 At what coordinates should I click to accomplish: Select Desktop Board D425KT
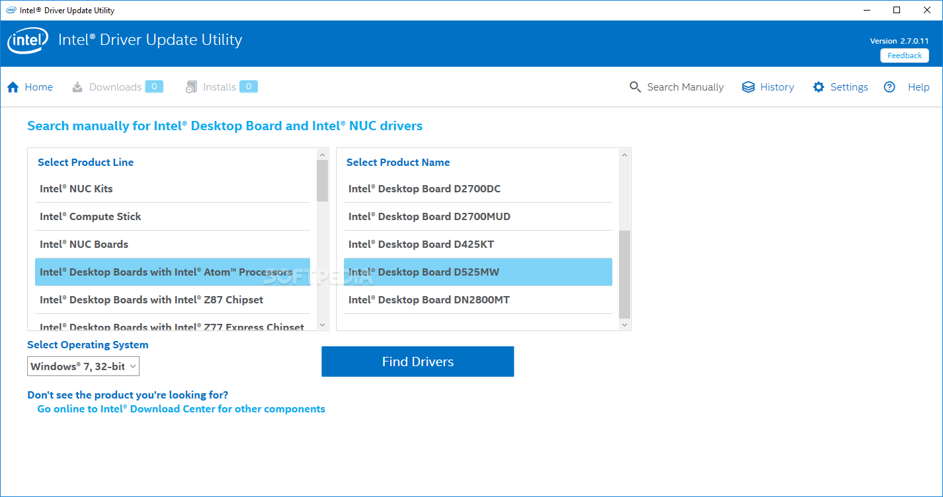[x=478, y=245]
